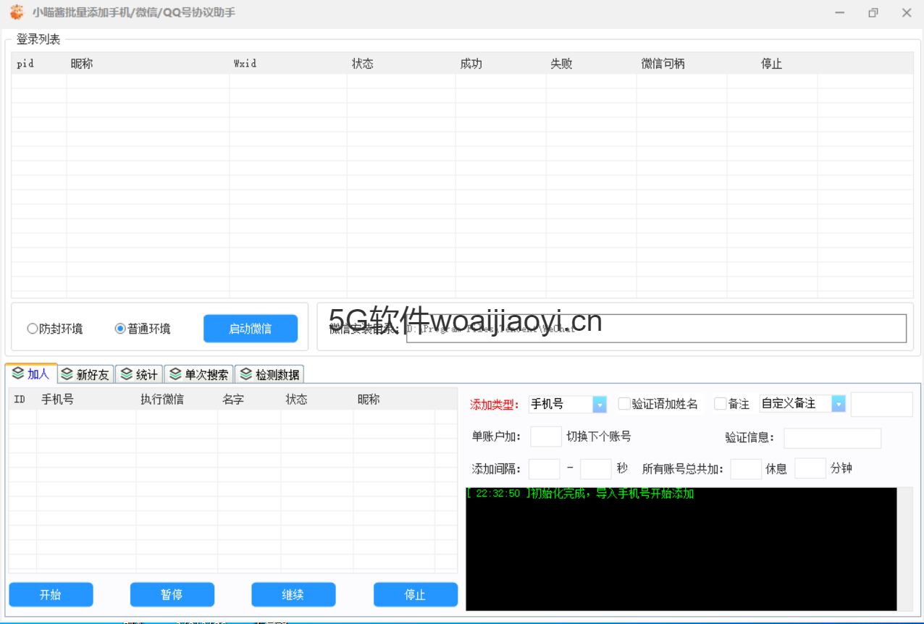Image resolution: width=924 pixels, height=624 pixels.
Task: Click the login list 状态 header
Action: coord(401,64)
